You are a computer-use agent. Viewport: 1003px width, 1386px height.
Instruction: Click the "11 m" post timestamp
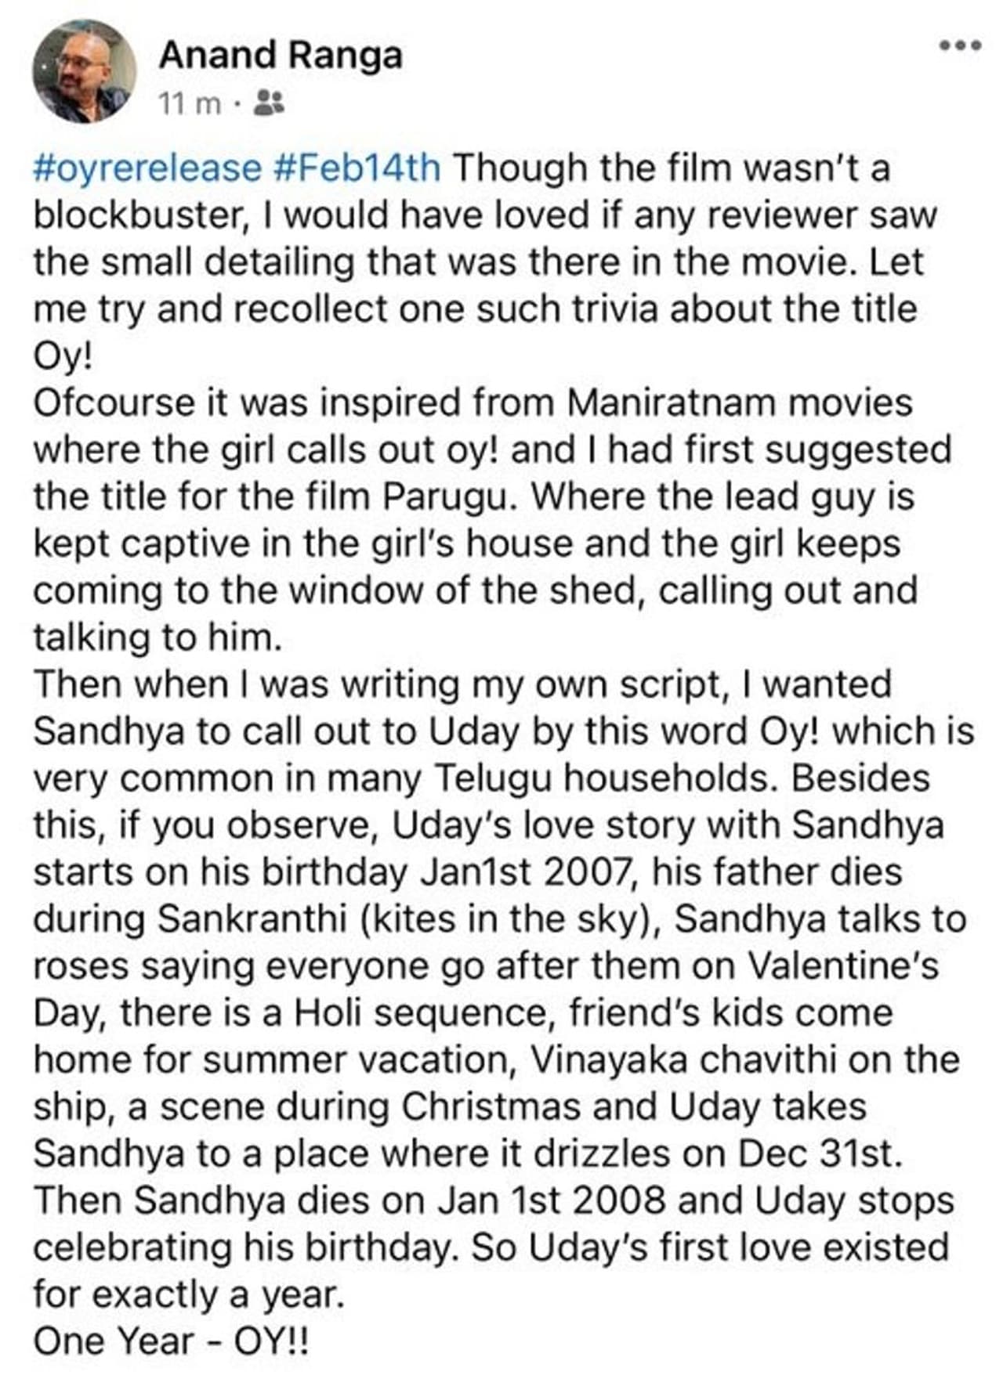tap(190, 103)
